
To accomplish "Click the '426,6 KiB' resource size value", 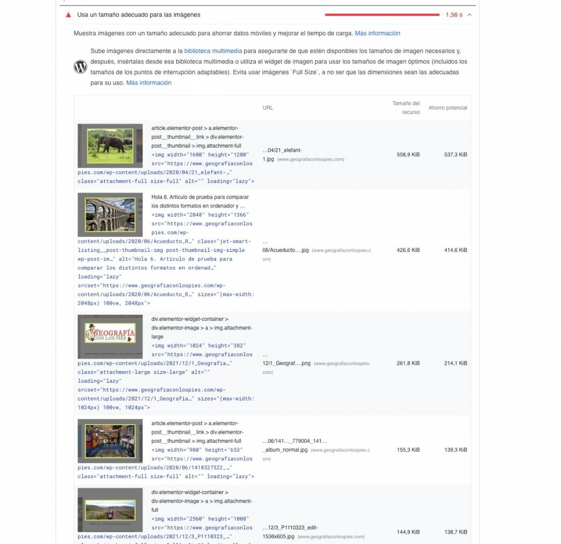I will 408,250.
